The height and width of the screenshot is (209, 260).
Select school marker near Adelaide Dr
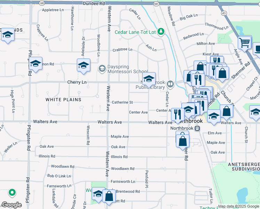(83, 65)
